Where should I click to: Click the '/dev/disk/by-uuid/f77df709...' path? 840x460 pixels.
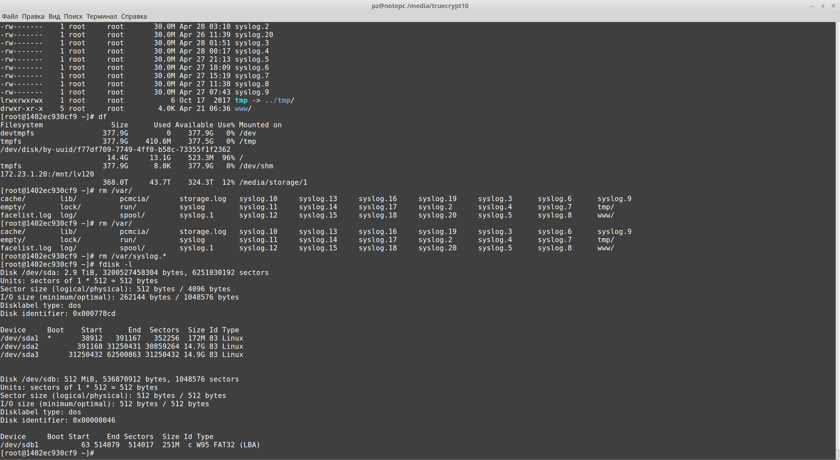click(x=115, y=150)
